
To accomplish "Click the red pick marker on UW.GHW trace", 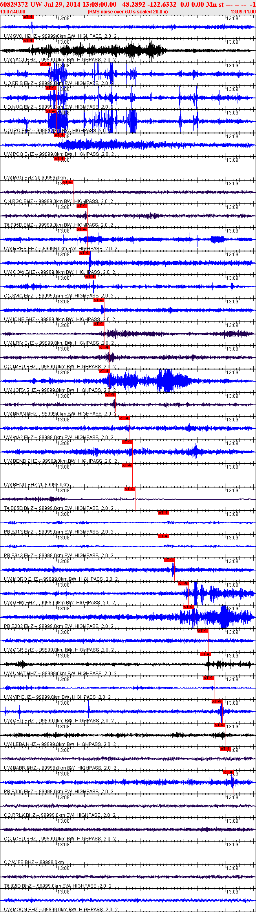I will pyautogui.click(x=183, y=583).
